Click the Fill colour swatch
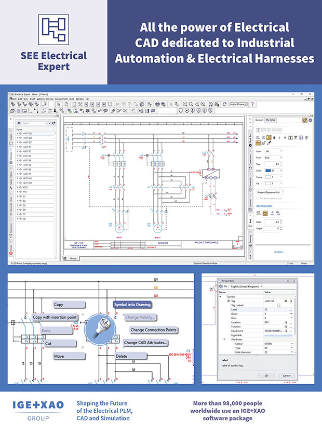The width and height of the screenshot is (322, 430). pyautogui.click(x=268, y=184)
